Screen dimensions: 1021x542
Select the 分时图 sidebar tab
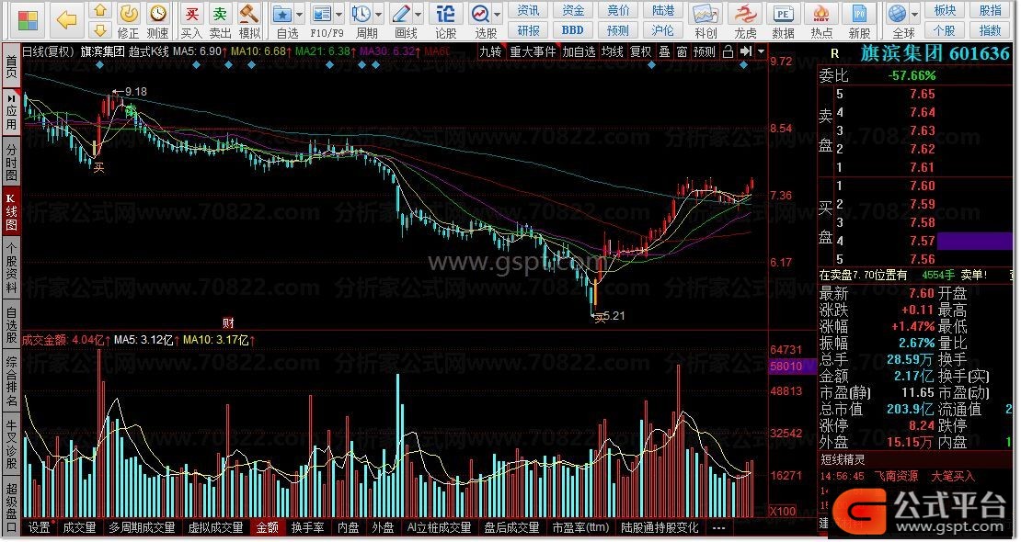(x=11, y=162)
